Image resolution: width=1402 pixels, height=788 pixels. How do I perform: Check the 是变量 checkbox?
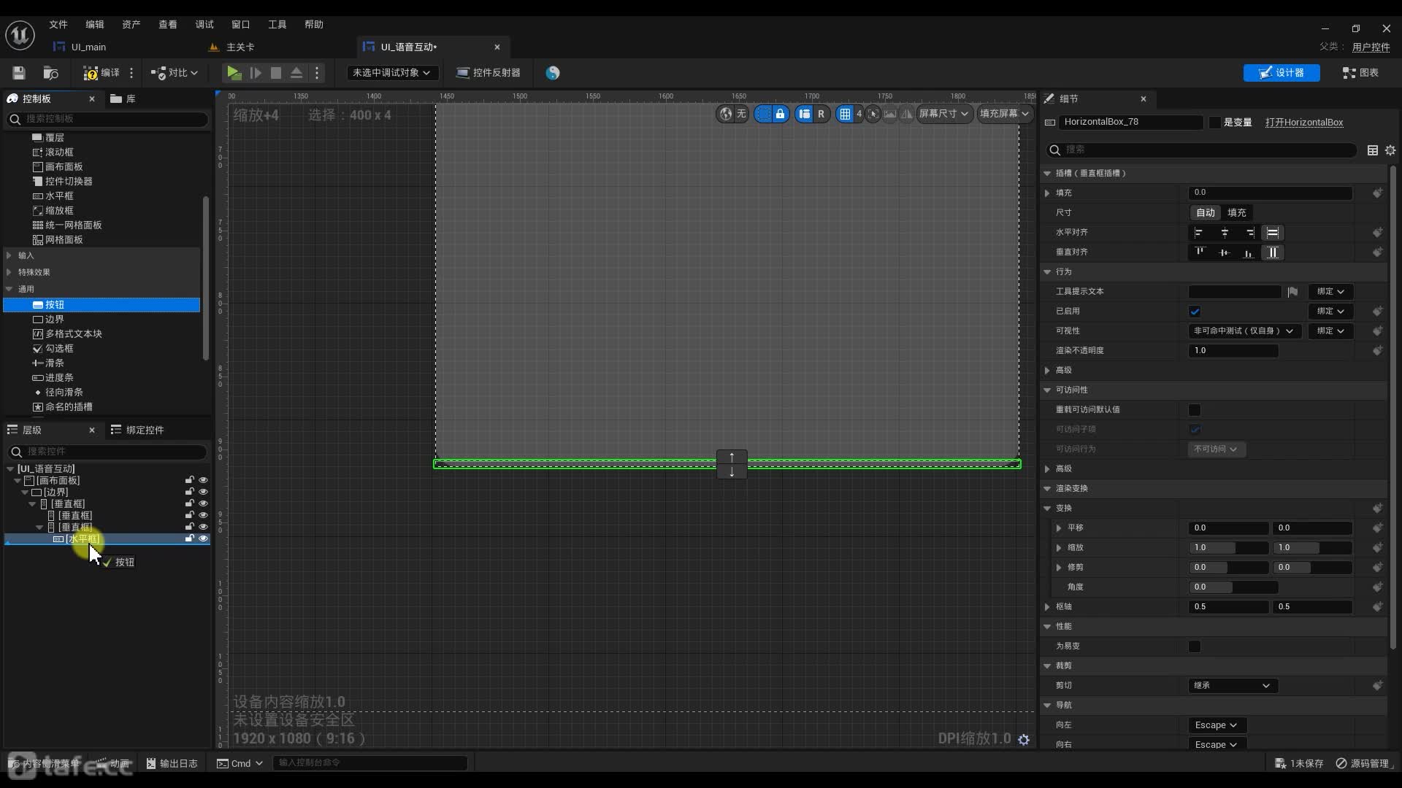coord(1215,122)
